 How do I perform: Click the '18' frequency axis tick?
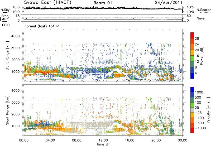click(18, 16)
